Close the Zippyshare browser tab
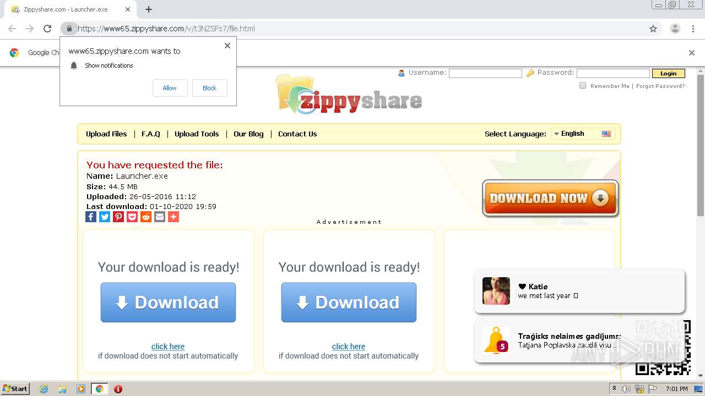This screenshot has width=705, height=396. coord(128,9)
